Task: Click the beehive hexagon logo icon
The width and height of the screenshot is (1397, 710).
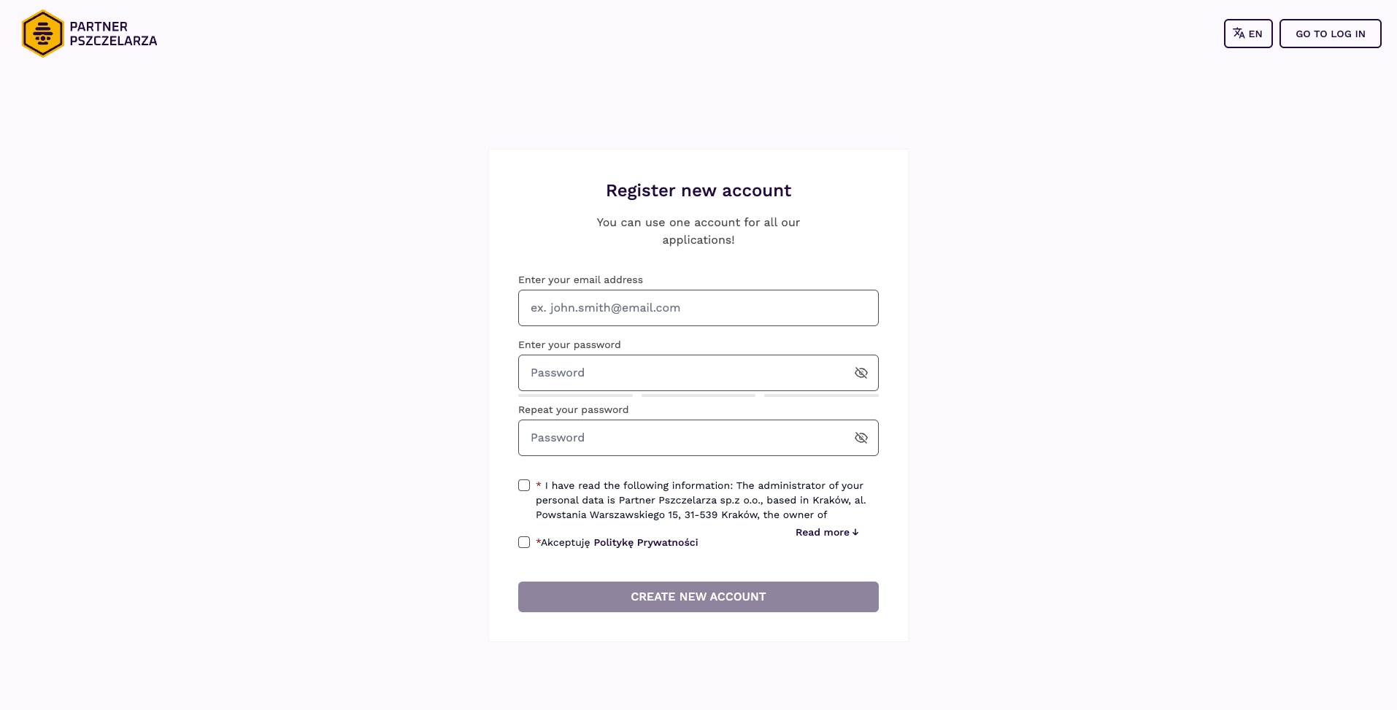Action: pos(42,34)
